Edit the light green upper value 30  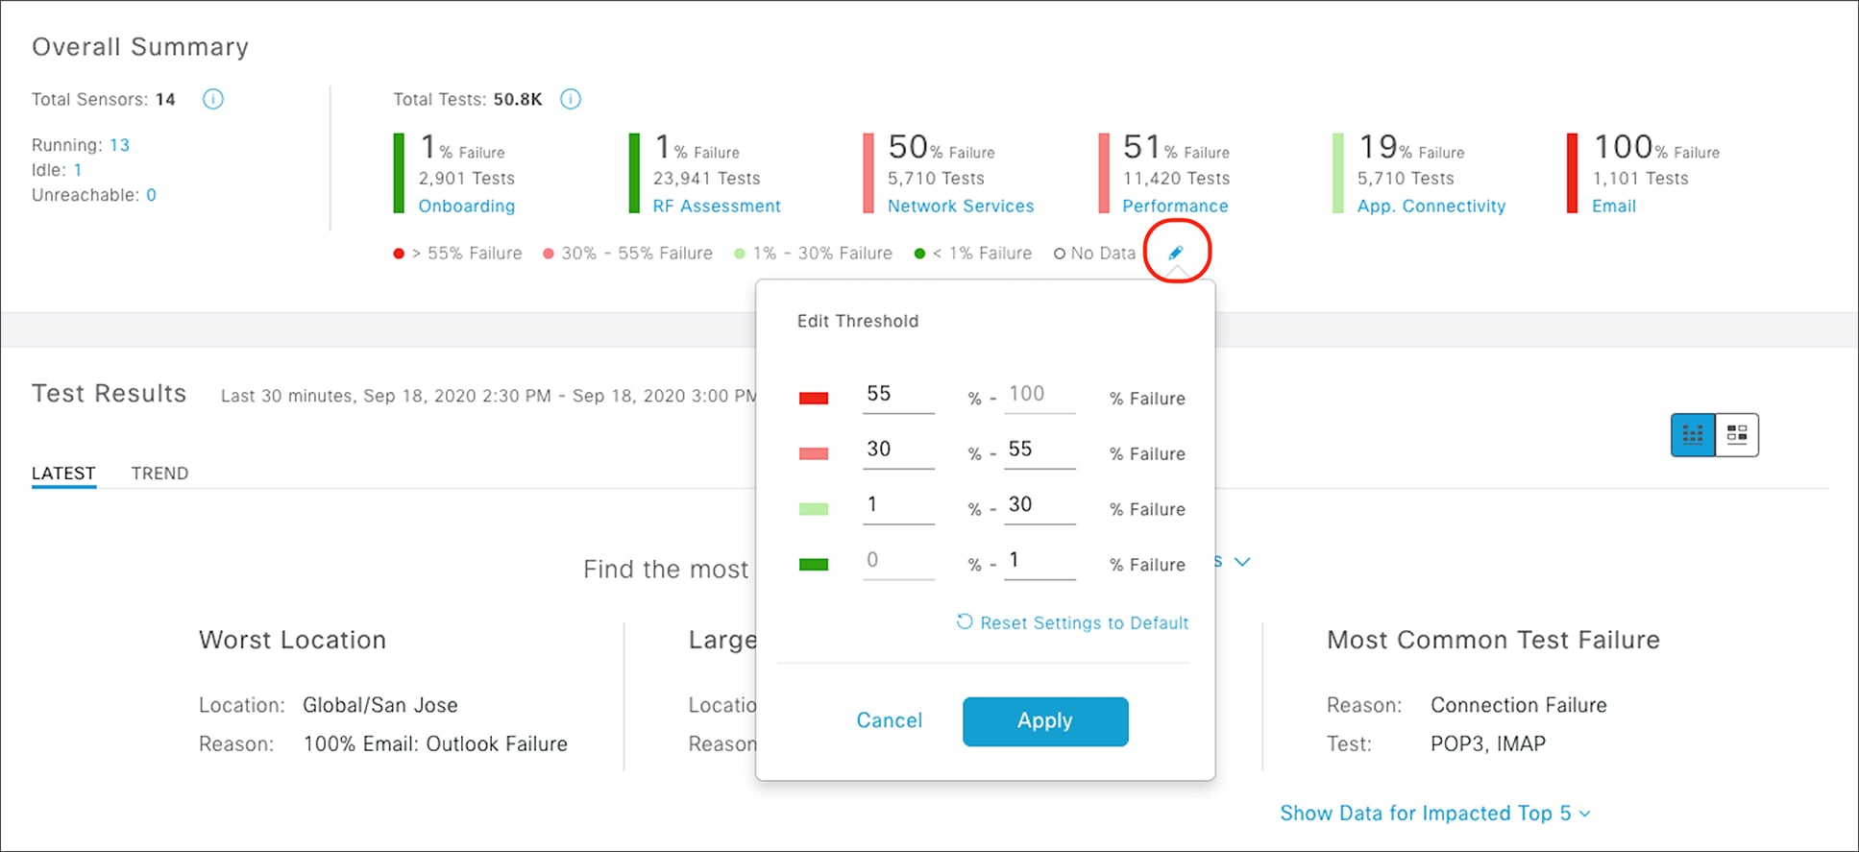[x=1040, y=505]
